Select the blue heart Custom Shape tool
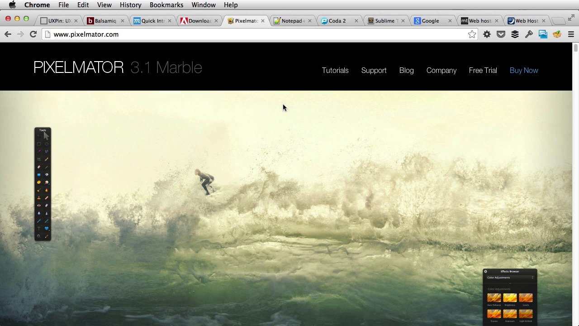 [x=47, y=228]
